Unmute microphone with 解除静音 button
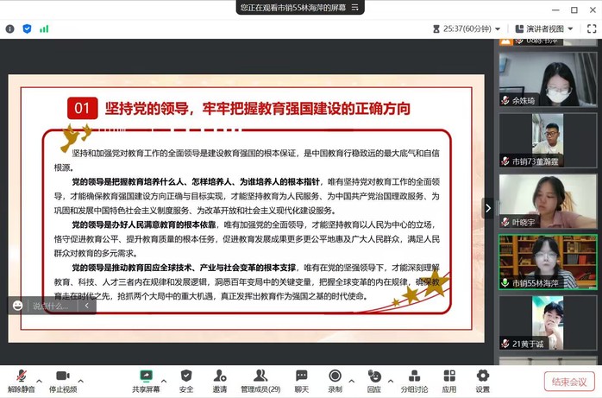The width and height of the screenshot is (602, 398). point(21,380)
